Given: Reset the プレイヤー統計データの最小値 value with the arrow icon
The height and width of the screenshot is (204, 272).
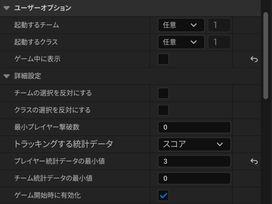Looking at the screenshot, I should pos(254,161).
